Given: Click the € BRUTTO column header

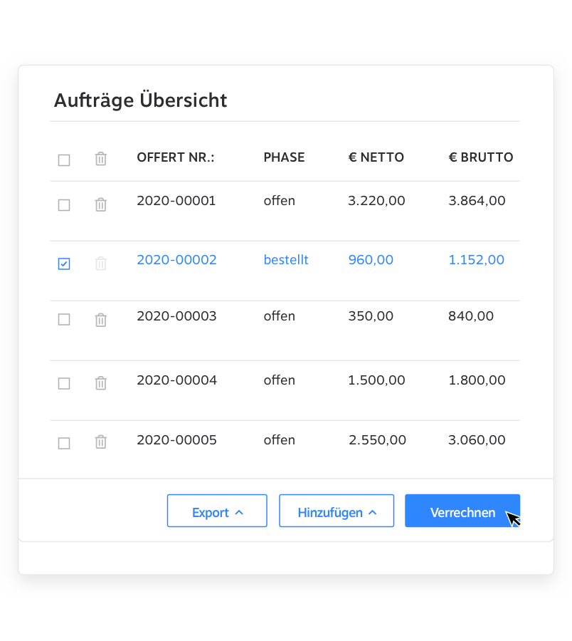Looking at the screenshot, I should 480,157.
